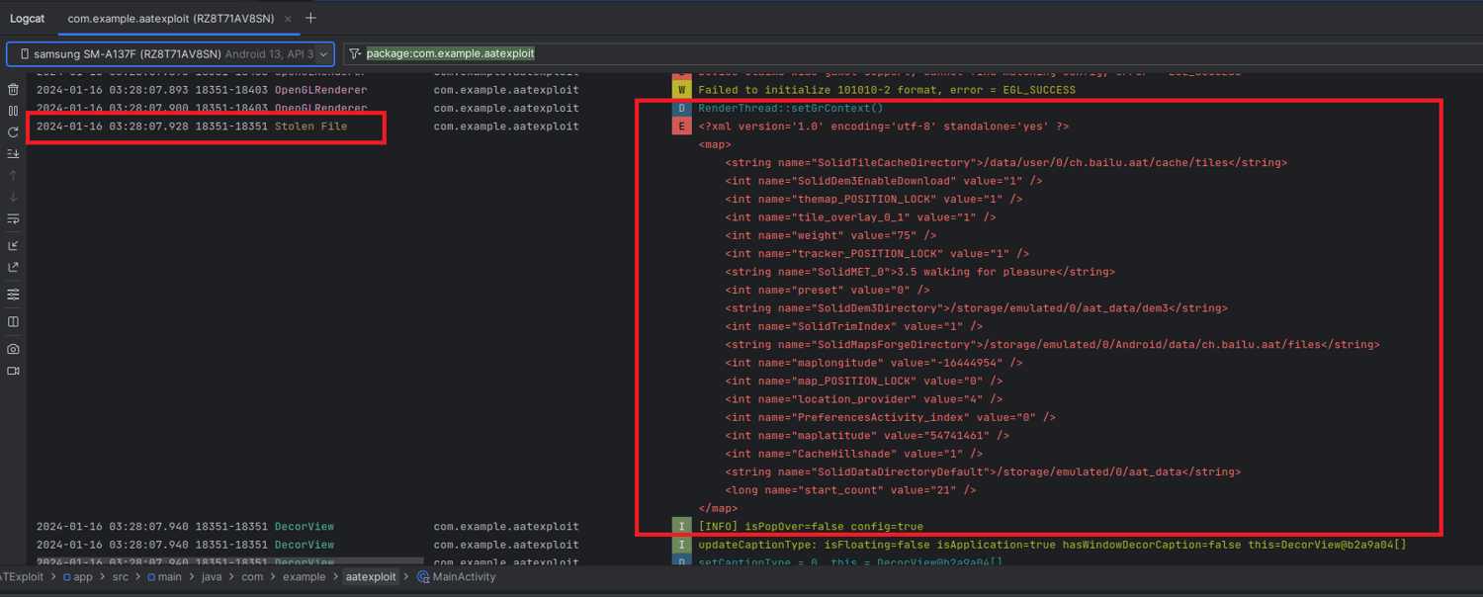Image resolution: width=1483 pixels, height=597 pixels.
Task: Select the SolidMET_0 walking for pleasure line
Action: pyautogui.click(x=919, y=272)
